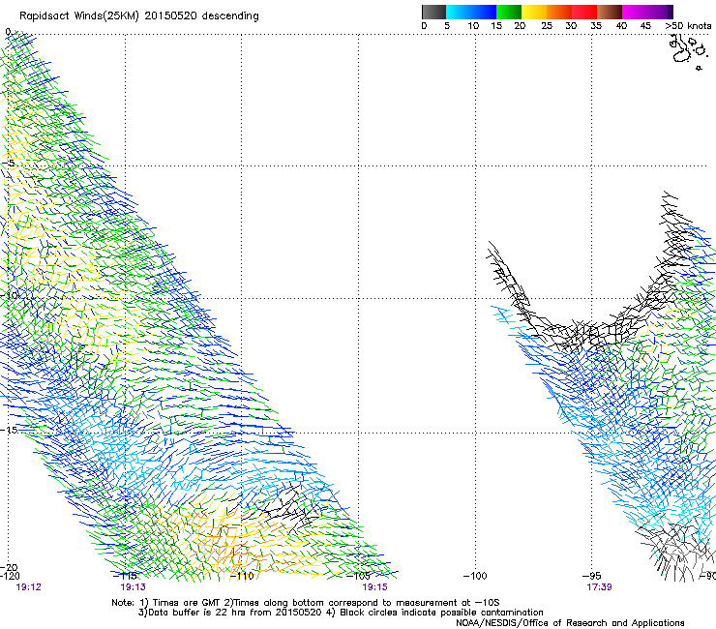
Task: Click the title text Rapidscat Winds(25KM) 20150520 descending
Action: pyautogui.click(x=138, y=16)
